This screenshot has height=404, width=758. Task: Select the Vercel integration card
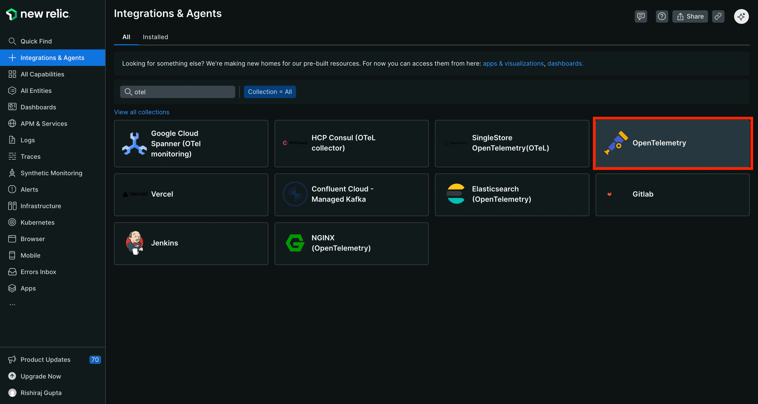(x=191, y=195)
